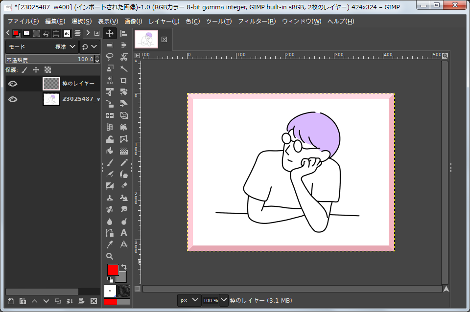Screen dimensions: 470x312
Task: Open the image menu at ruler origin
Action: click(x=137, y=55)
